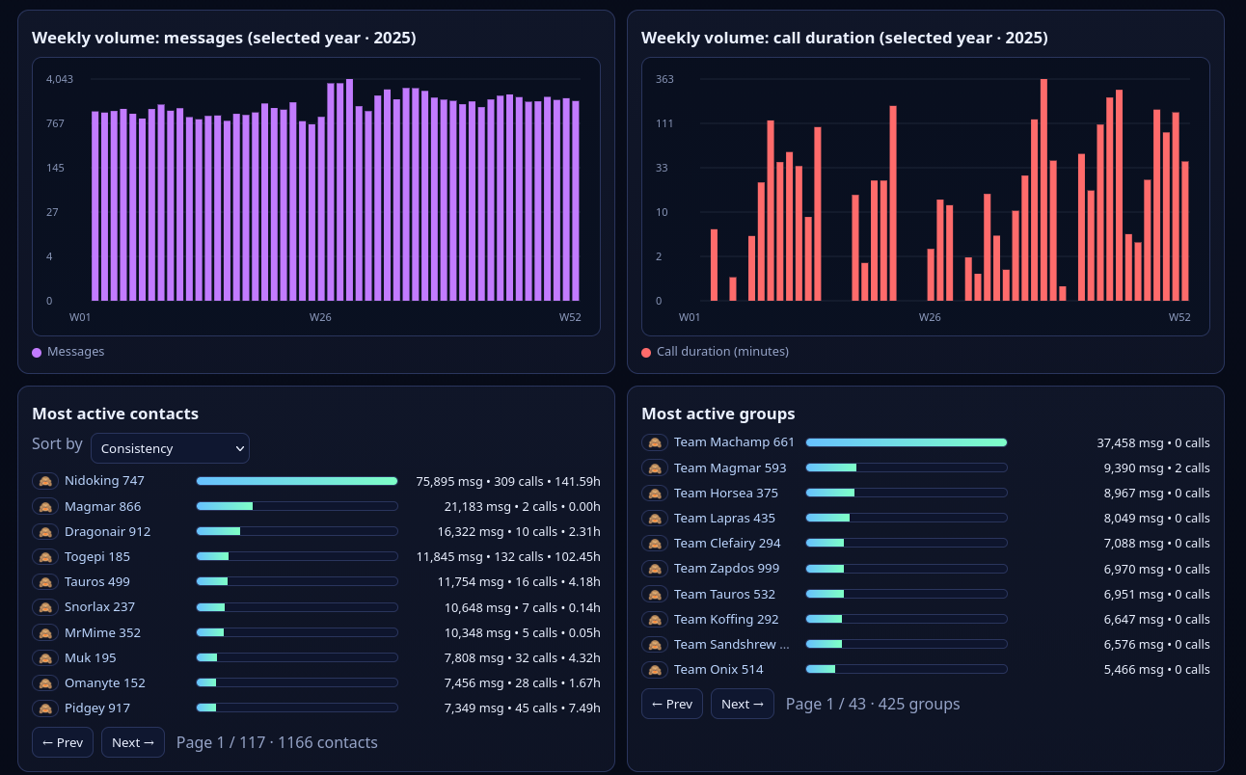Image resolution: width=1246 pixels, height=775 pixels.
Task: Click the Team Lapras 435 group avatar
Action: (654, 518)
